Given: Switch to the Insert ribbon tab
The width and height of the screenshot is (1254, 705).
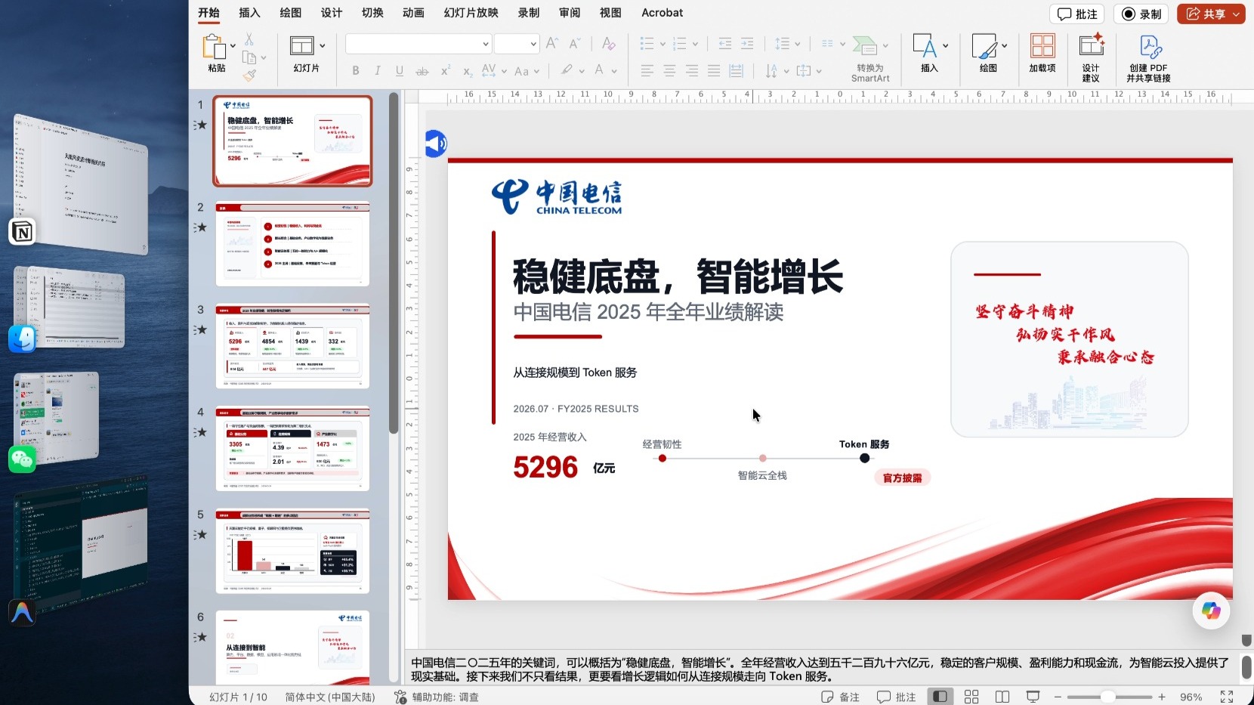Looking at the screenshot, I should pyautogui.click(x=249, y=13).
